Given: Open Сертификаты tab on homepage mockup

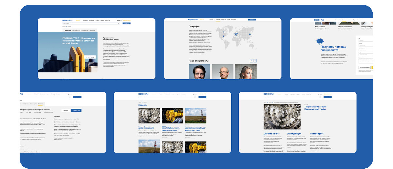Looking at the screenshot, I should 76,30.
